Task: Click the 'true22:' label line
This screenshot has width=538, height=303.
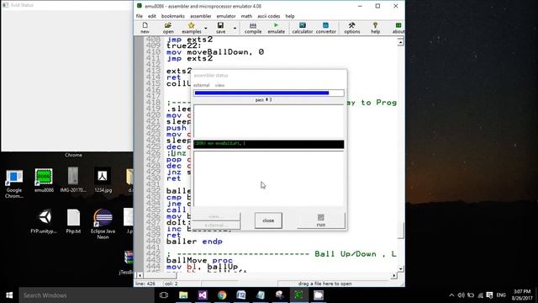Action: 184,45
